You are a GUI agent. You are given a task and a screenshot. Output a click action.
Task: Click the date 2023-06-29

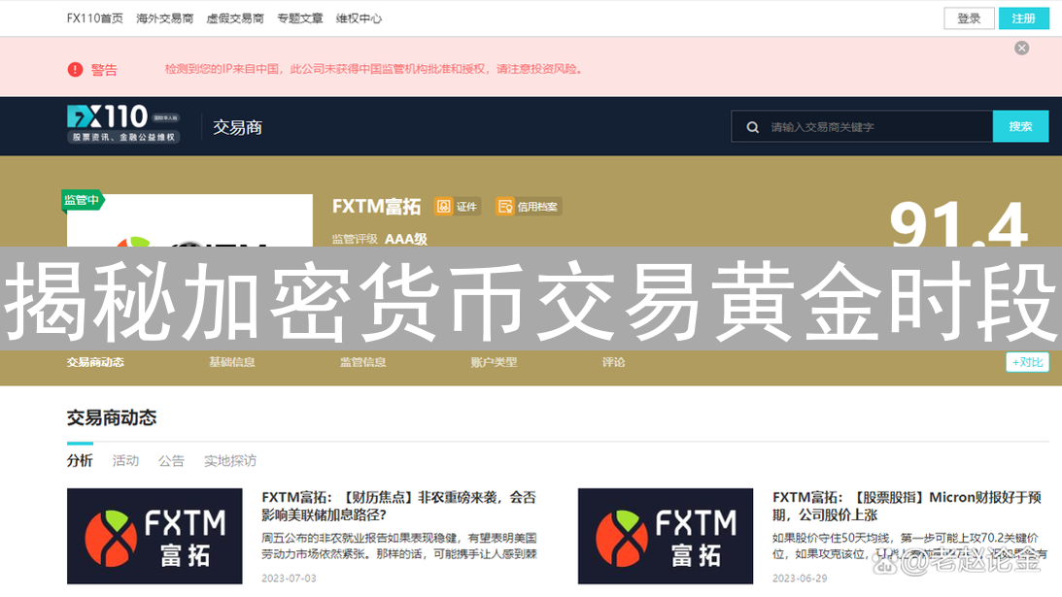[800, 578]
